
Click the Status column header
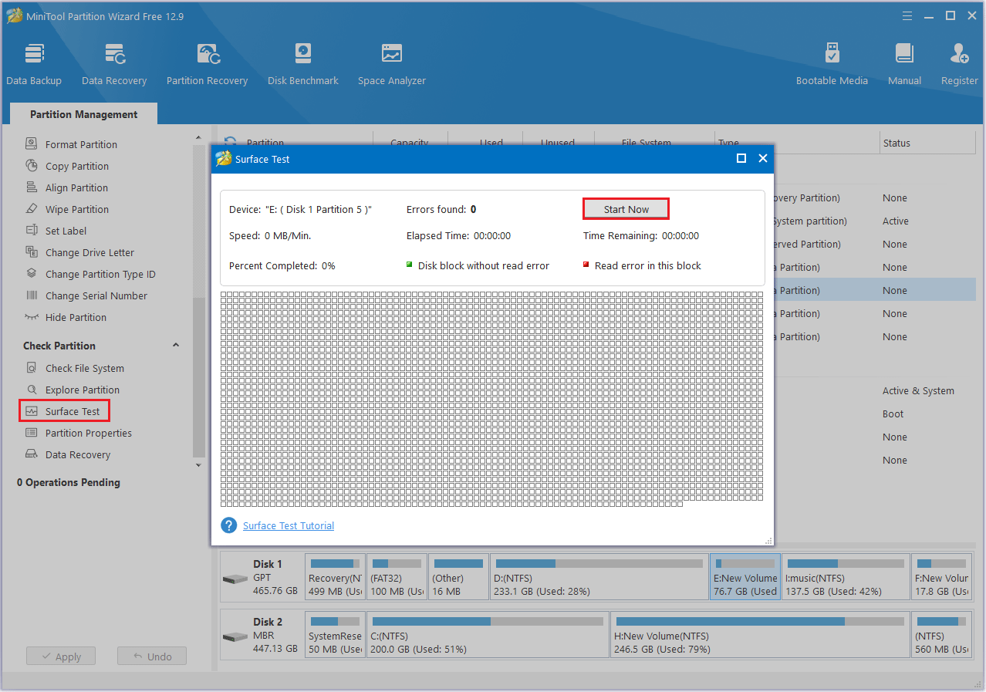pos(927,143)
